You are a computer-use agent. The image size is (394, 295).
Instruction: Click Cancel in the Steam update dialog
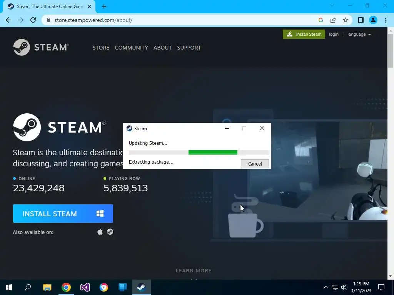pos(255,164)
